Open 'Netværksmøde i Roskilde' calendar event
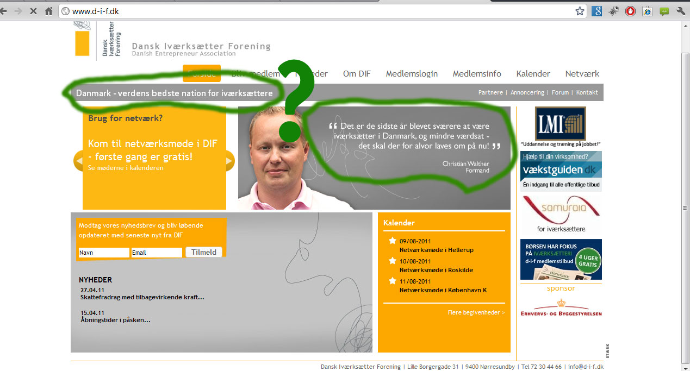690x371 pixels. [436, 270]
